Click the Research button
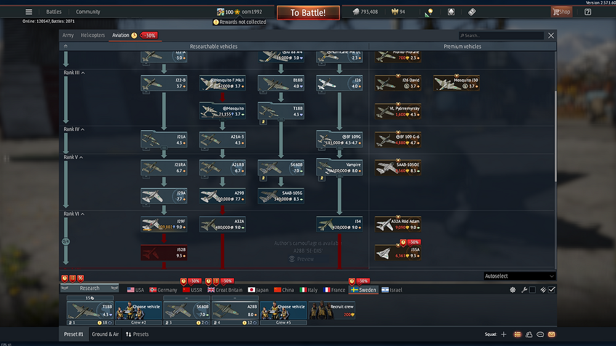Screen dimensions: 616x346 (89, 288)
